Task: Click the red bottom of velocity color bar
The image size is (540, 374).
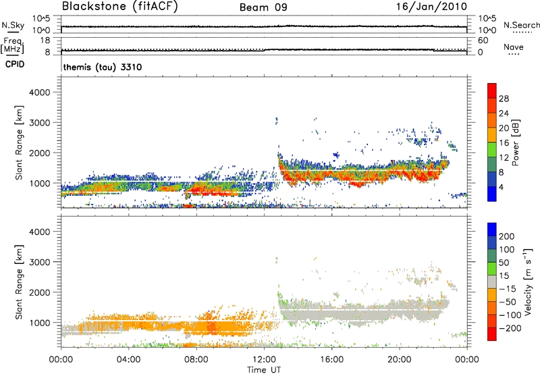Action: (x=492, y=334)
